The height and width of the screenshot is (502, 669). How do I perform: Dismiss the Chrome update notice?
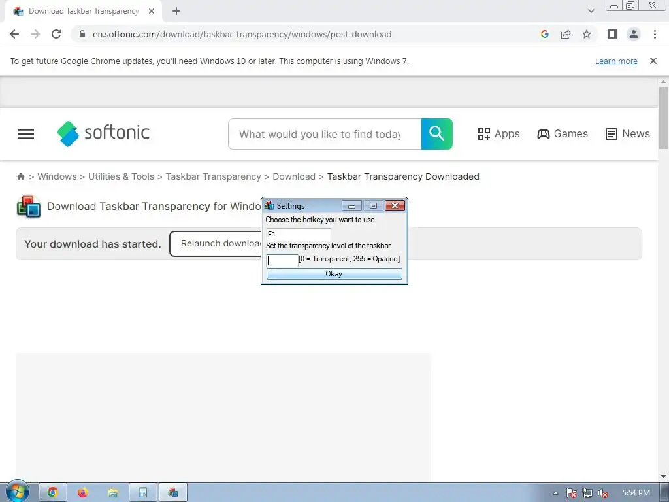pos(653,61)
